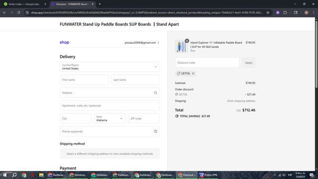Bookmark this page with the star icon

(x=268, y=12)
